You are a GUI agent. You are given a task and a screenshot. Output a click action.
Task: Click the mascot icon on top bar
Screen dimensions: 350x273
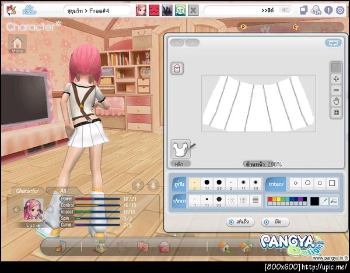tap(11, 10)
